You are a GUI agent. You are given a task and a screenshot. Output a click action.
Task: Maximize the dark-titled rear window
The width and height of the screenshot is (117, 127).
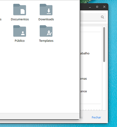[97, 7]
